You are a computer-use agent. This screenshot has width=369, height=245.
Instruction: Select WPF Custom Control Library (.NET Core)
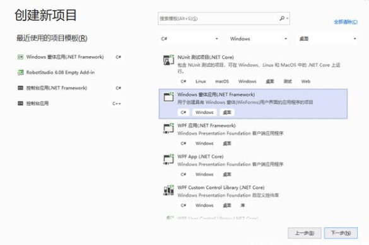point(253,196)
